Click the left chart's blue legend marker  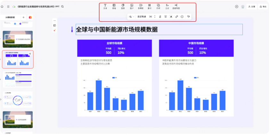coord(113,78)
